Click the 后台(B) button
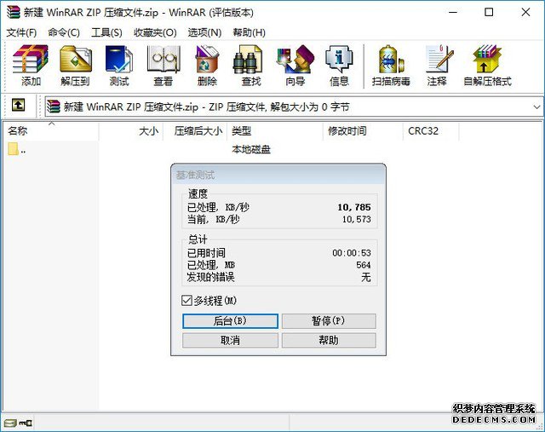 [x=230, y=321]
